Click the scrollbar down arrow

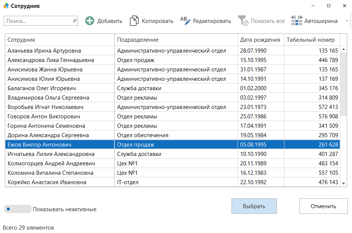[343, 183]
